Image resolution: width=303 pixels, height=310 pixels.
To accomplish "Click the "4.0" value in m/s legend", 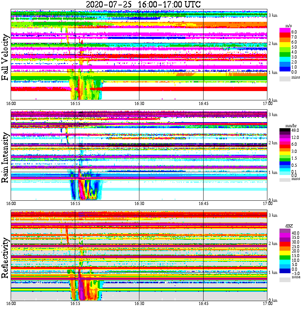I will (x=294, y=52).
